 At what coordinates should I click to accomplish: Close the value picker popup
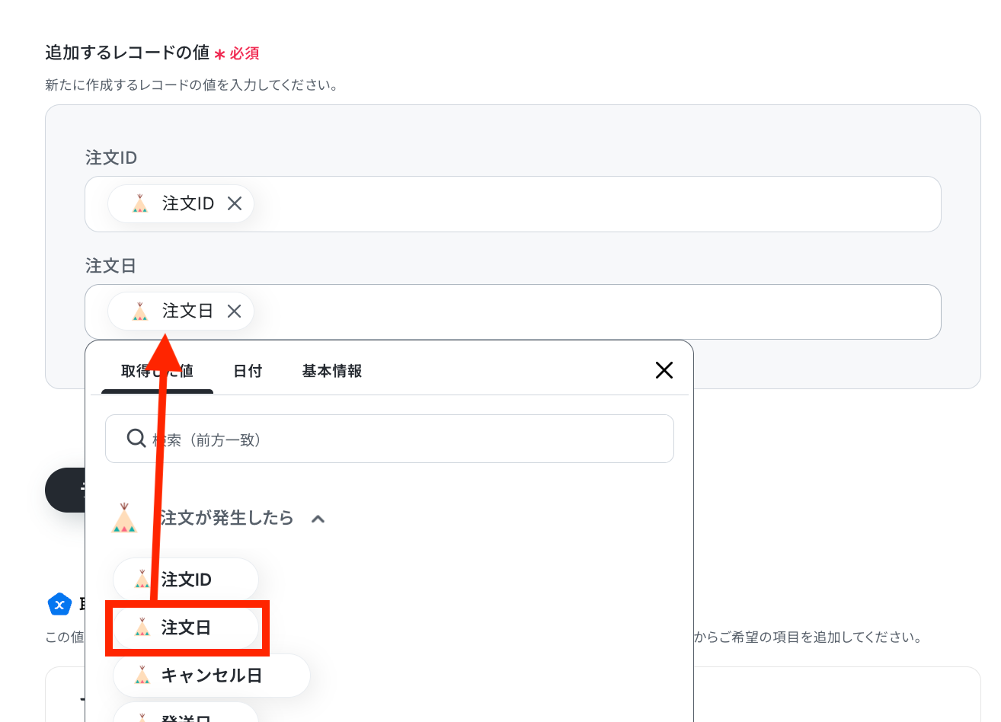[x=664, y=370]
